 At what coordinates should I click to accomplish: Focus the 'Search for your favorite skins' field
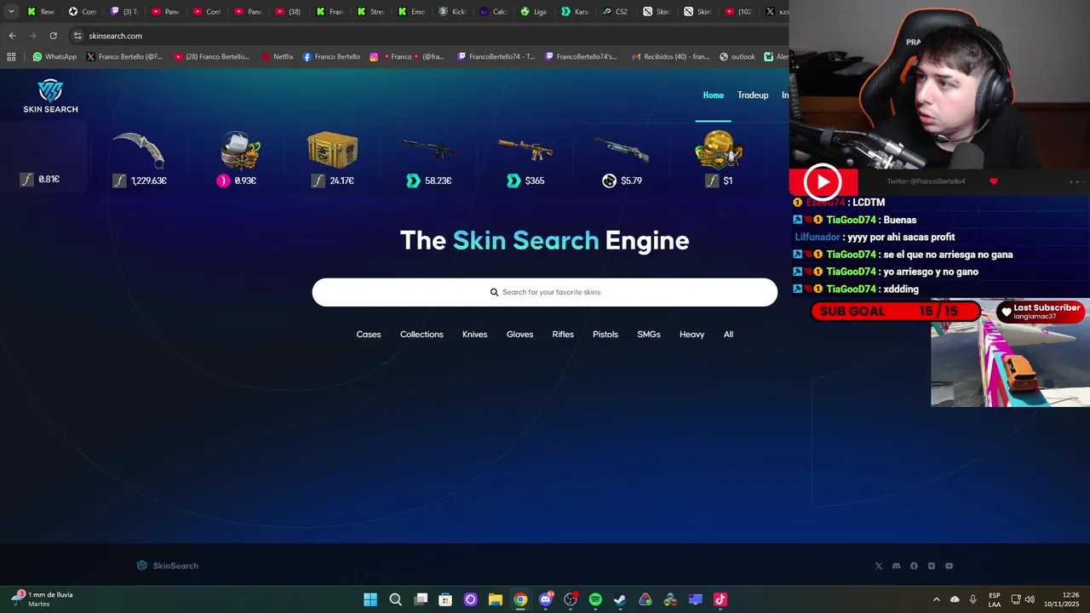click(x=545, y=292)
